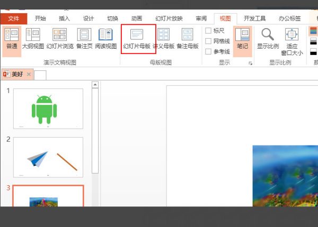The width and height of the screenshot is (318, 227).
Task: Select slide 2 thumbnail with paper plane
Action: coord(48,157)
